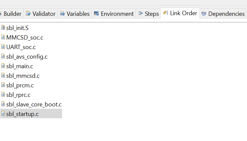Click the sbl_prcm.c file icon
The image size is (247, 141).
(x=3, y=85)
